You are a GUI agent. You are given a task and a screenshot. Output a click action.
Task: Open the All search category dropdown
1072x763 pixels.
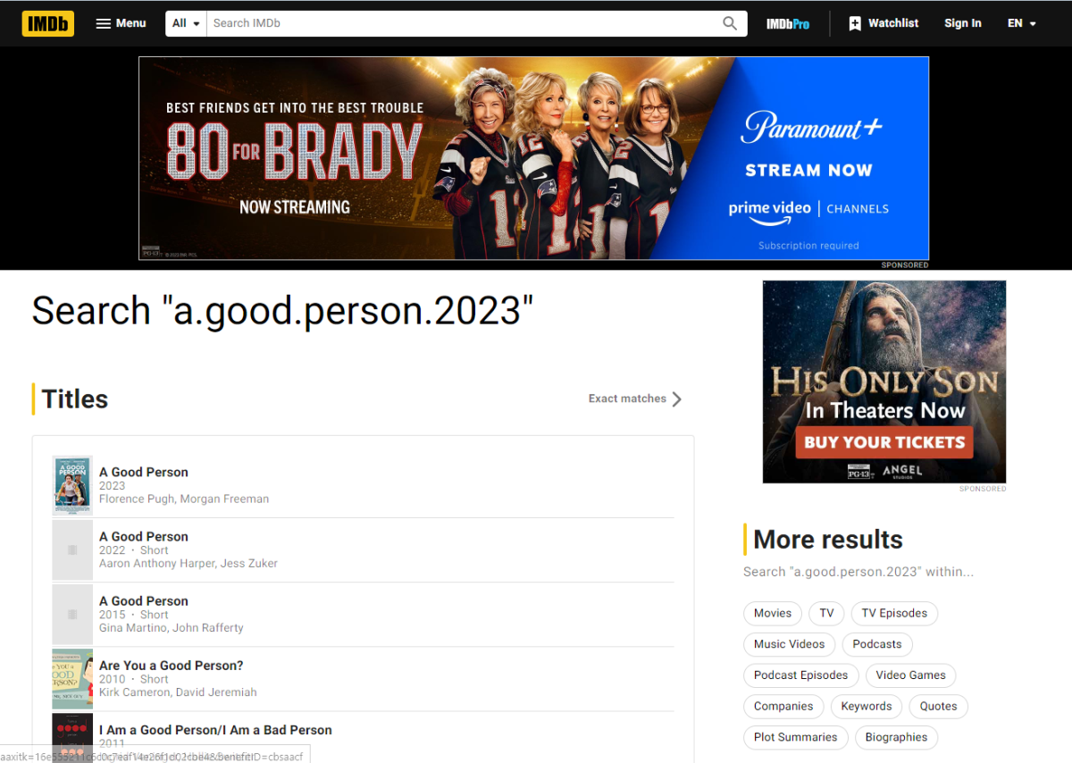tap(185, 23)
